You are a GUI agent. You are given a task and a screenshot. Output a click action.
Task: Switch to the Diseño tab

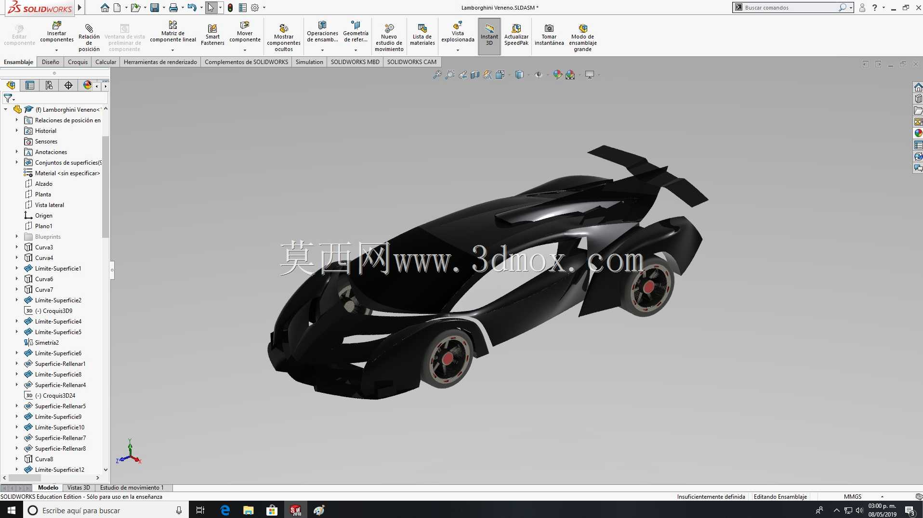tap(51, 62)
